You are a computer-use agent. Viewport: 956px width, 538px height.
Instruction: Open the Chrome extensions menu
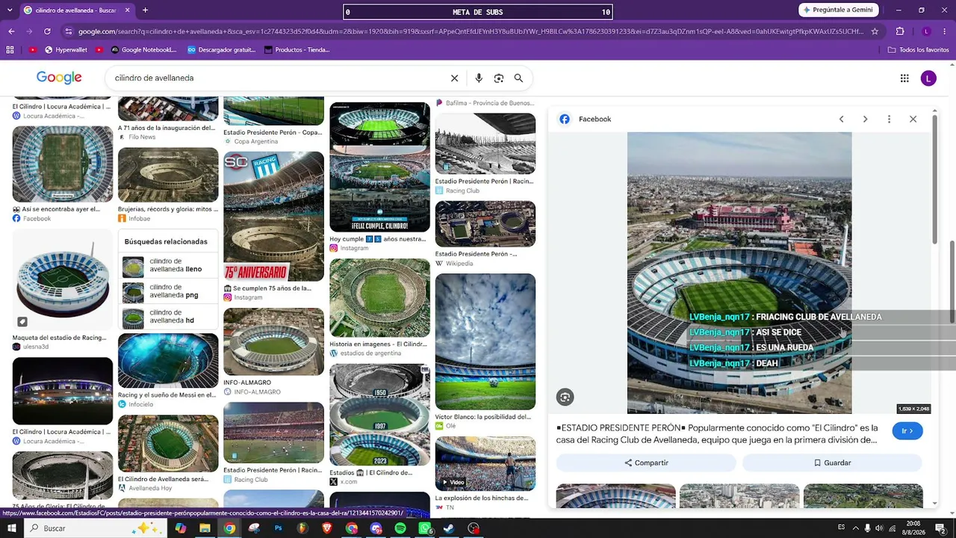tap(900, 31)
